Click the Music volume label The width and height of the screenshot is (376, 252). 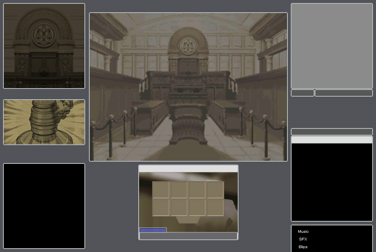click(x=303, y=232)
